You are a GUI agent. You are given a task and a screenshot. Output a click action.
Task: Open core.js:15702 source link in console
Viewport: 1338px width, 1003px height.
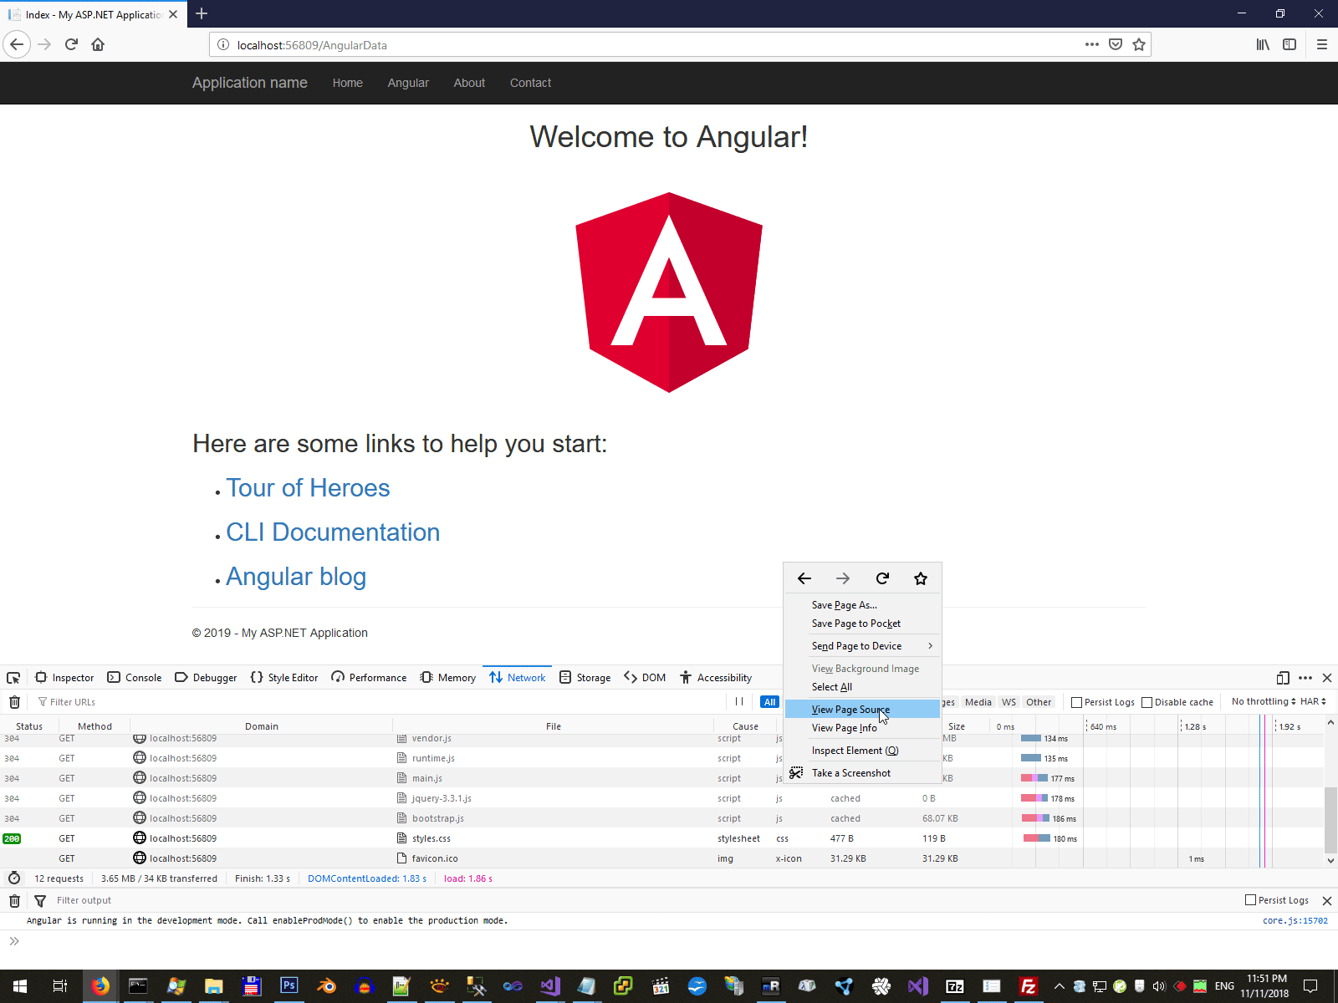pyautogui.click(x=1295, y=920)
